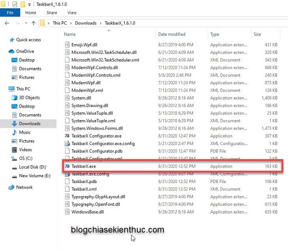Click the ModernWpf.dll file icon
This screenshot has width=288, height=251.
tap(67, 83)
